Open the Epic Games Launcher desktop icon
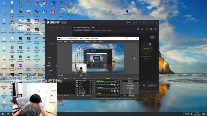The image size is (207, 116). [x=37, y=13]
